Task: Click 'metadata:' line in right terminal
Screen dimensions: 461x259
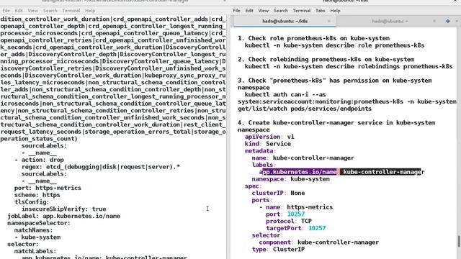Action: tap(260, 151)
